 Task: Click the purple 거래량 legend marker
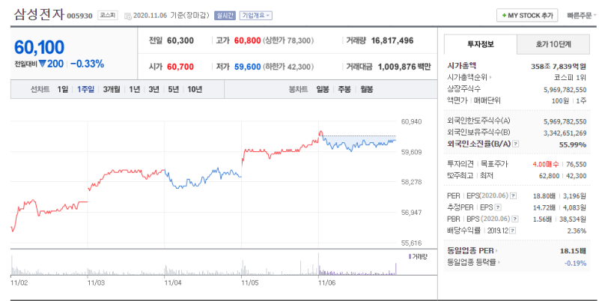(x=410, y=256)
